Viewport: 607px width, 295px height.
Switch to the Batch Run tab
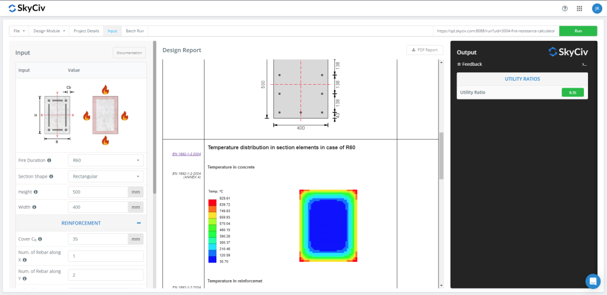(135, 30)
